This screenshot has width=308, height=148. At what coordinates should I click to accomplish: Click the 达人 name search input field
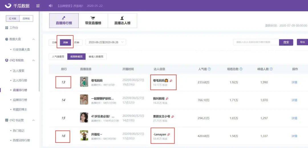[256, 42]
